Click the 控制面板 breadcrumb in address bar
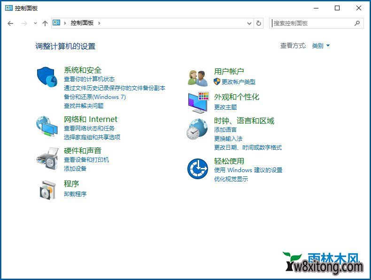 pos(82,23)
